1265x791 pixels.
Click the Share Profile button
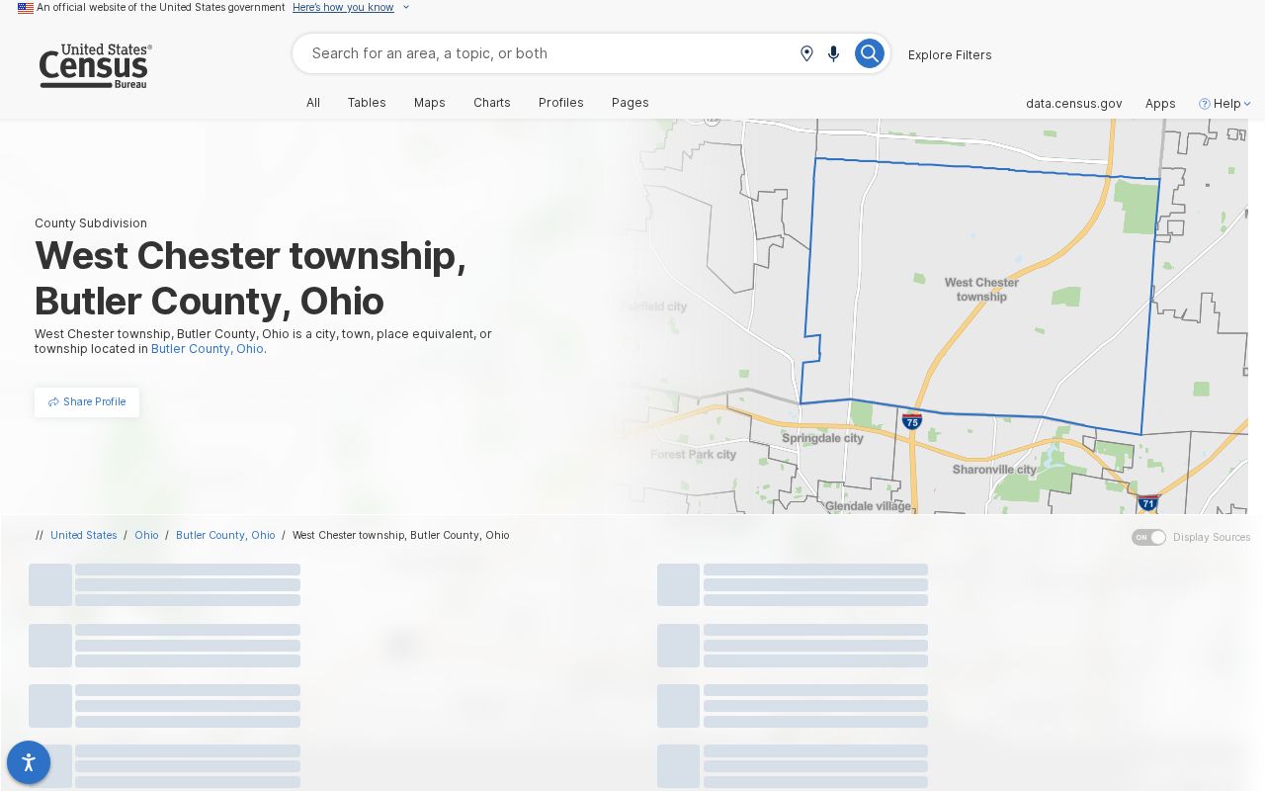coord(87,402)
